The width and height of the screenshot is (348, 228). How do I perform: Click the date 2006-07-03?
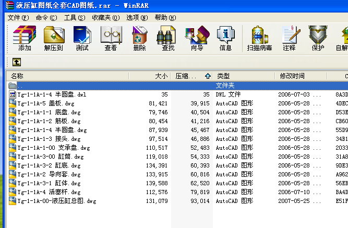(x=294, y=94)
